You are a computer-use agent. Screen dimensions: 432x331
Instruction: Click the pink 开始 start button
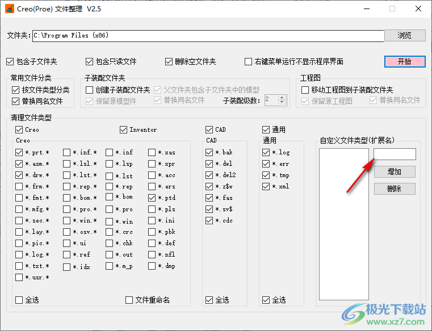pos(404,61)
